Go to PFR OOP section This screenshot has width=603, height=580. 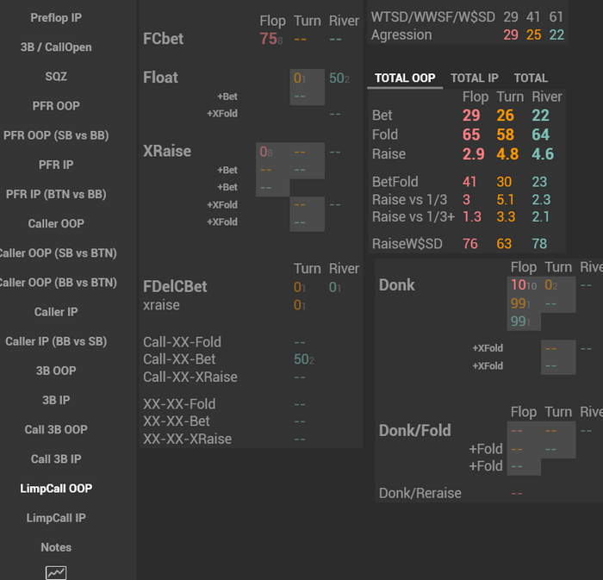tap(56, 106)
